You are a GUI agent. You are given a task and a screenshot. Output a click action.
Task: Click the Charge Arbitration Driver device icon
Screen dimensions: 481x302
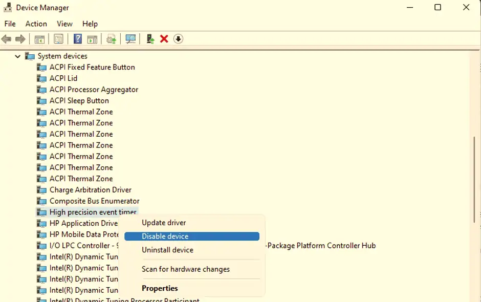click(42, 190)
